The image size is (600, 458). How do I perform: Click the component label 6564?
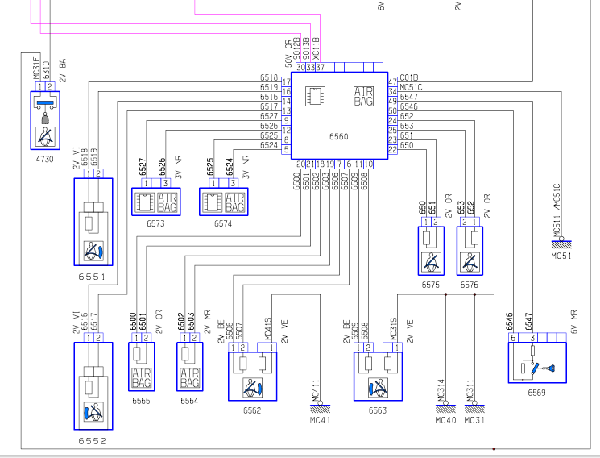click(189, 401)
